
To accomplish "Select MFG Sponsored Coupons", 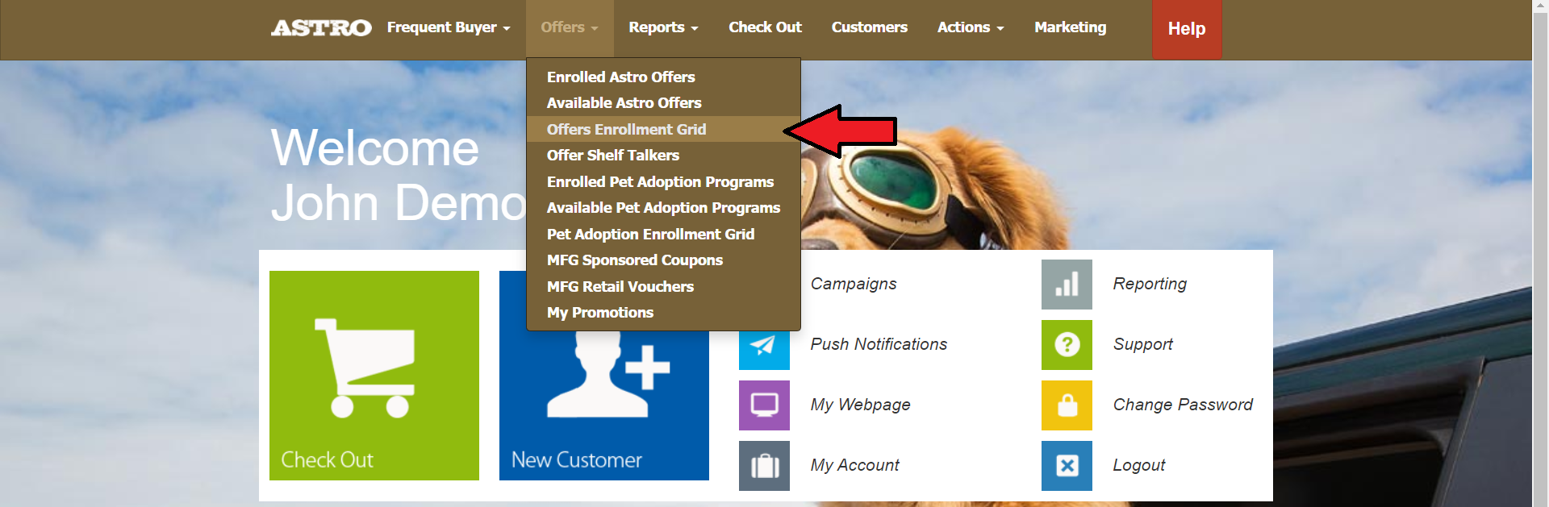I will [662, 260].
